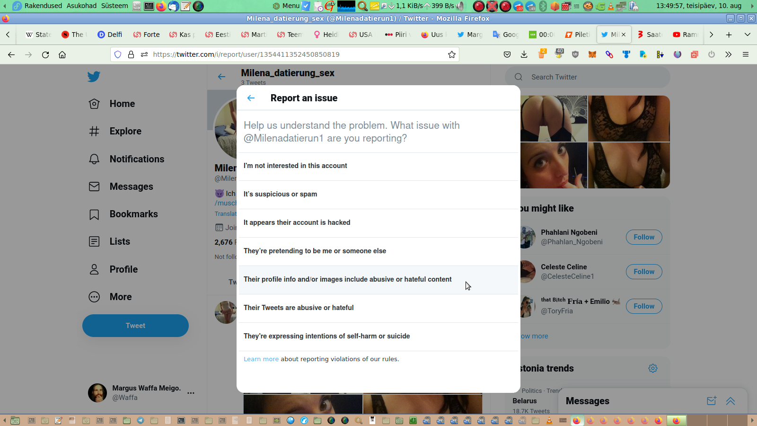Screen dimensions: 757x426
Task: Select "It's suspicious or spam"
Action: click(x=378, y=195)
